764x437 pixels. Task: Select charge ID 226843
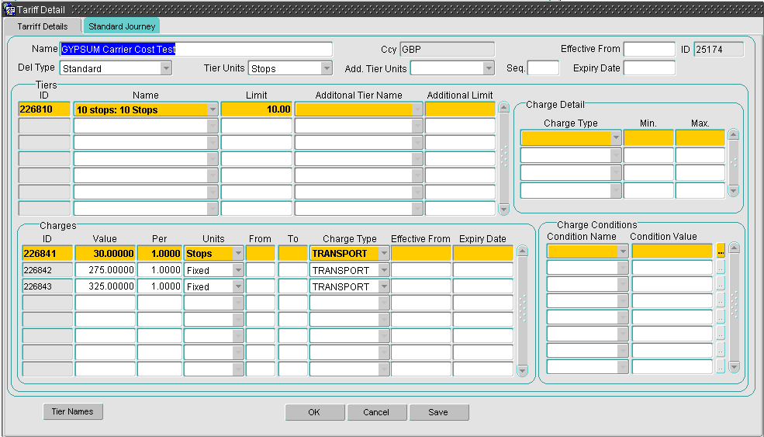click(47, 286)
